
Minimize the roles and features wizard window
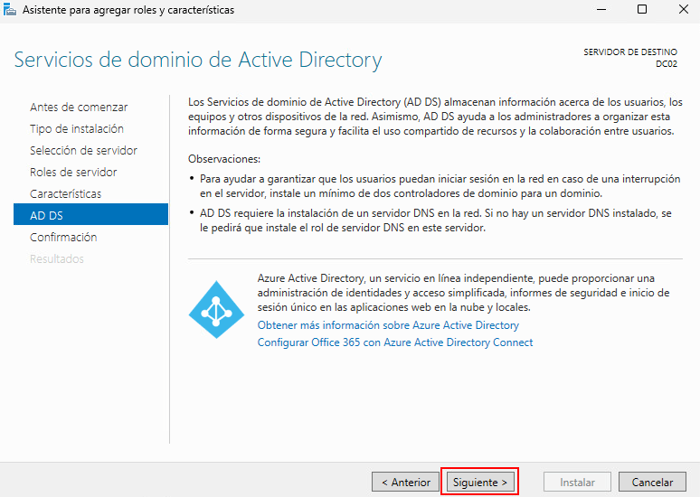click(599, 10)
